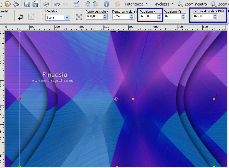Rotate image left with green arrow icon
This screenshot has width=229, height=168.
coord(96,4)
